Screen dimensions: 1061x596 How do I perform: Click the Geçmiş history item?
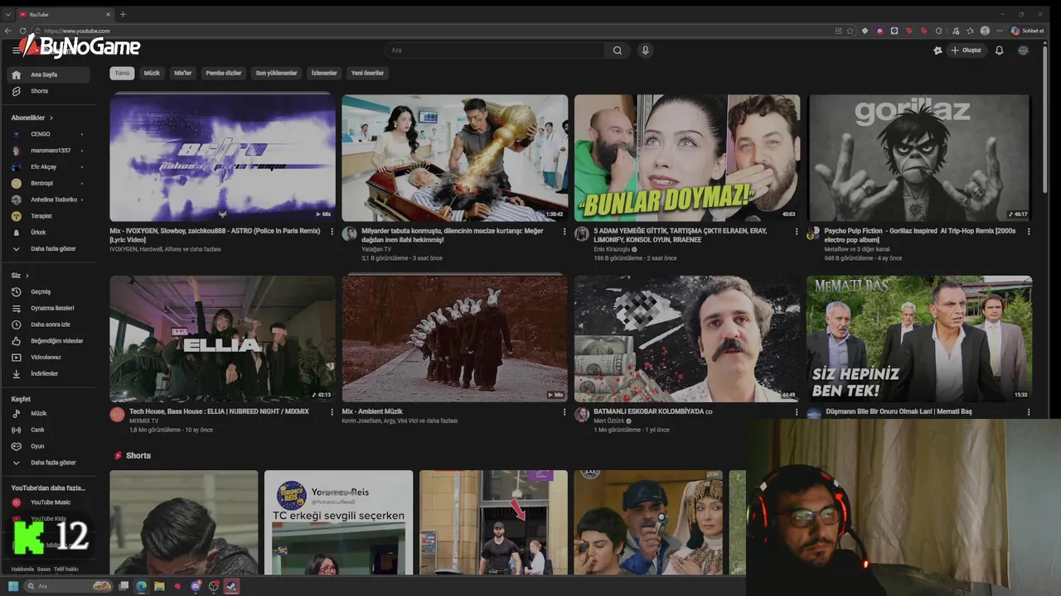(x=47, y=291)
